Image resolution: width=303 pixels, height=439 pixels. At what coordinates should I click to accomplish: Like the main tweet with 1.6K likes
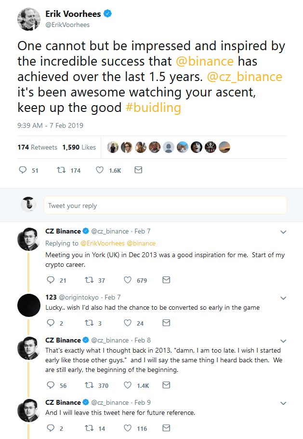pyautogui.click(x=100, y=170)
